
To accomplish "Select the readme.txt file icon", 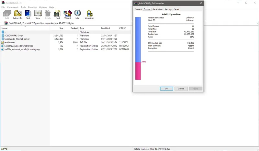I will coord(3,42).
